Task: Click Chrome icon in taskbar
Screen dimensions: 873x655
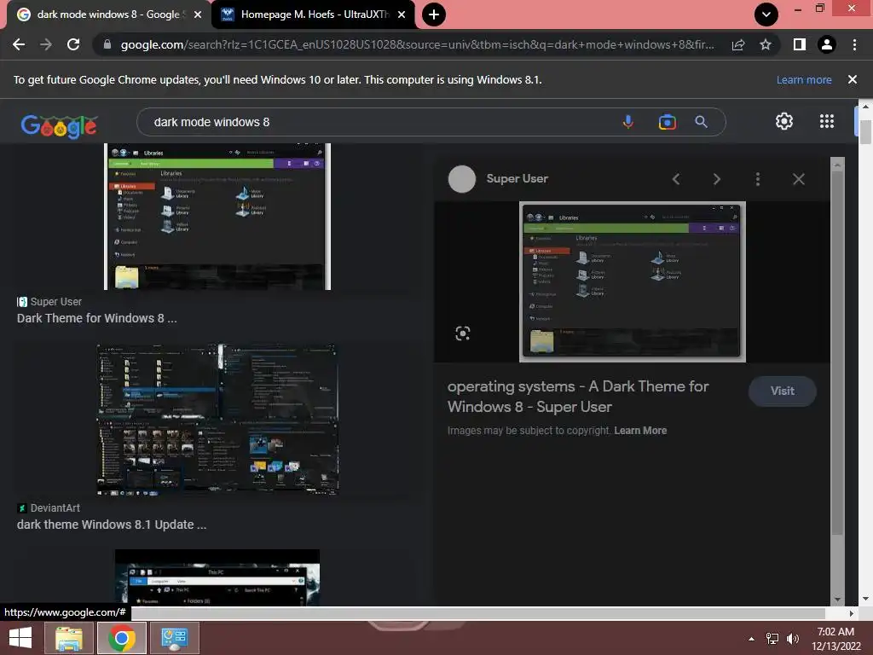Action: click(122, 638)
